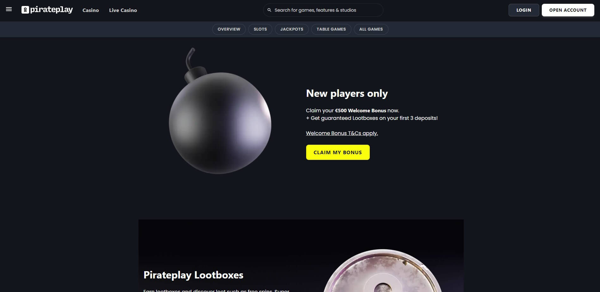Switch to the Slots tab

[260, 29]
